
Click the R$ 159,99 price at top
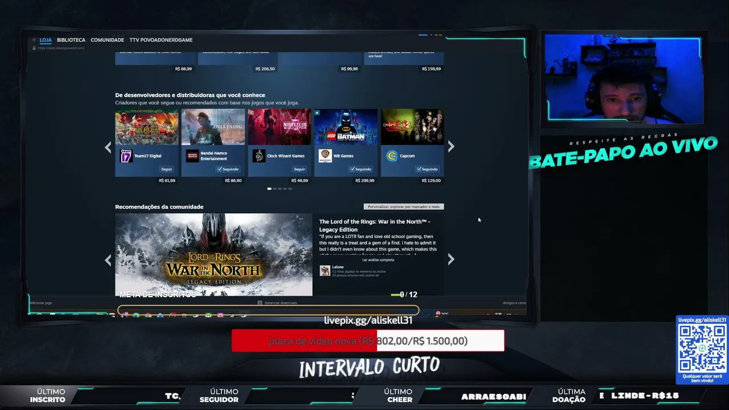coord(431,69)
